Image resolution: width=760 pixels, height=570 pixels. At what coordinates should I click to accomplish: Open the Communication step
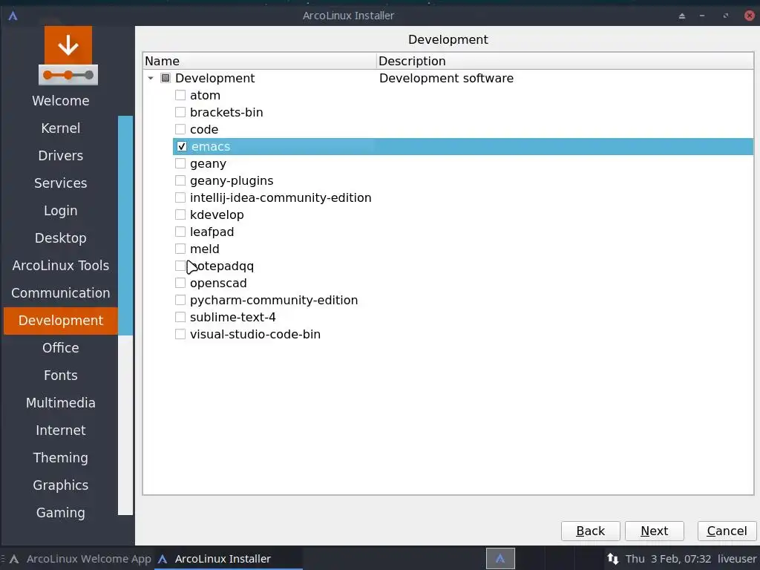pyautogui.click(x=61, y=292)
